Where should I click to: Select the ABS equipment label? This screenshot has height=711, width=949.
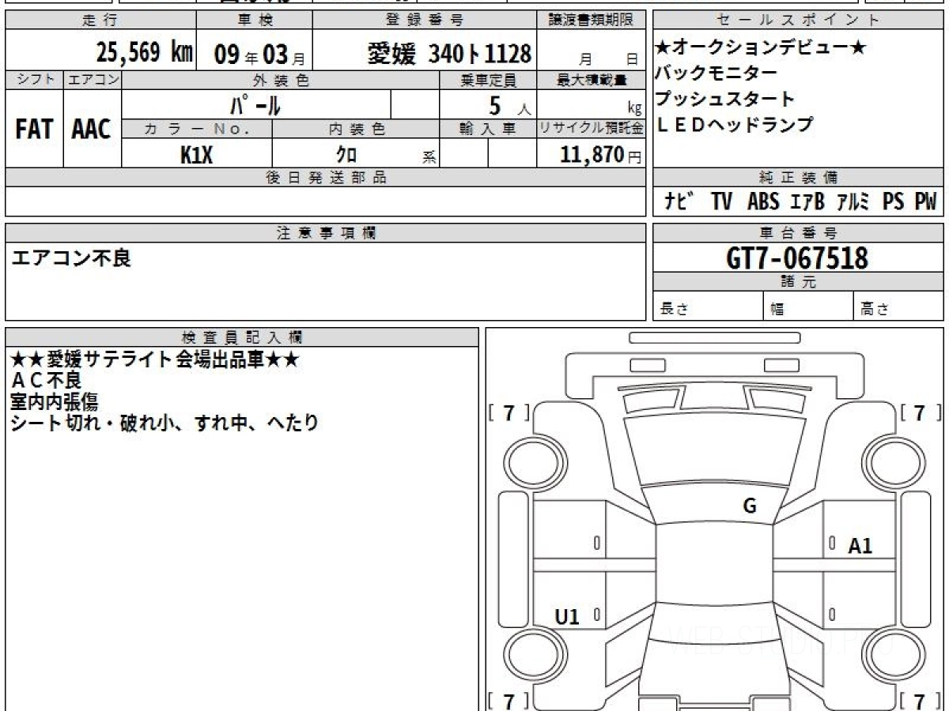(763, 201)
